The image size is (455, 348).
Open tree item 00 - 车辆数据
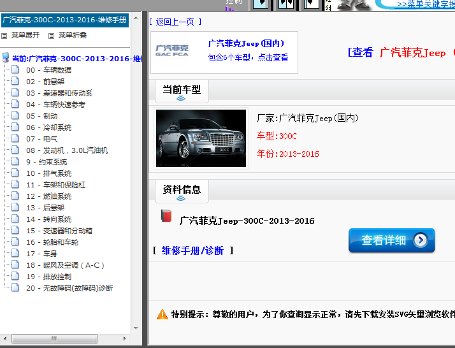(48, 70)
